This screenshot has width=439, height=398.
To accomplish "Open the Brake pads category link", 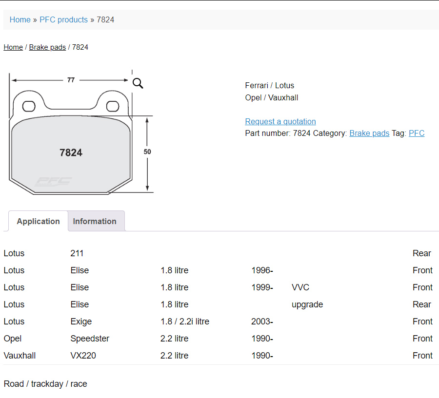I will (x=369, y=133).
